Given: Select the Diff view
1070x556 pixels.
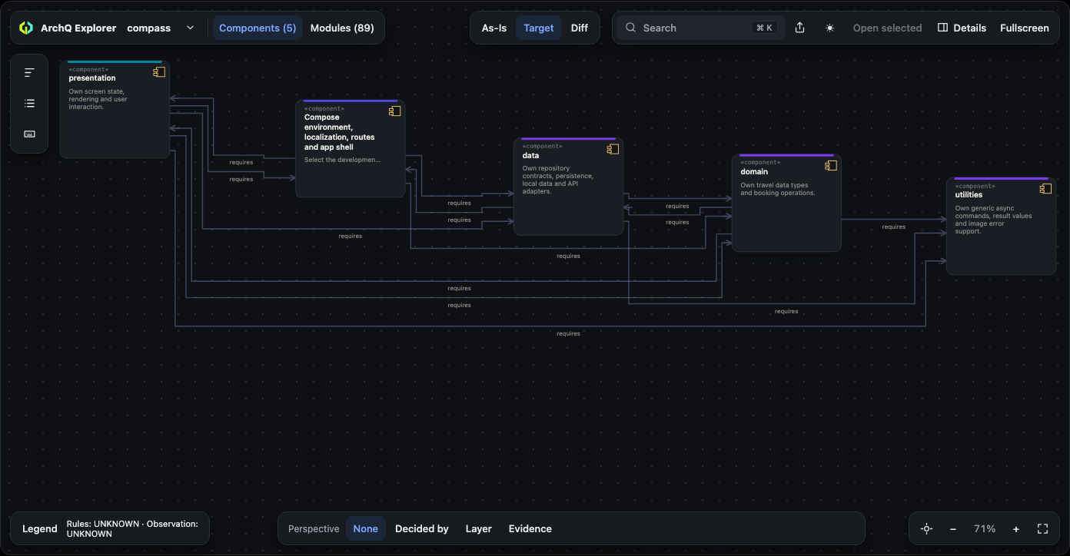Looking at the screenshot, I should (580, 28).
